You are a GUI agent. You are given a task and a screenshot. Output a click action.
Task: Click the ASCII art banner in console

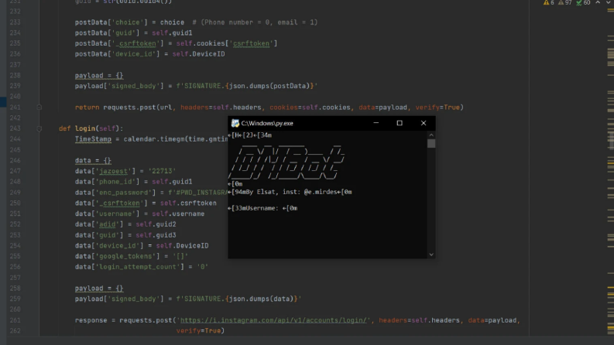click(286, 162)
